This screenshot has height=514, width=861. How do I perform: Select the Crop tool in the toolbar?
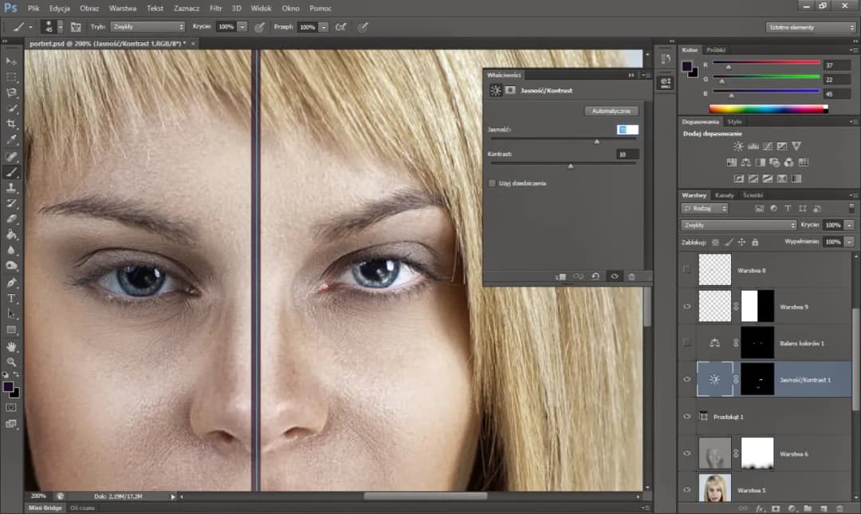coord(11,124)
